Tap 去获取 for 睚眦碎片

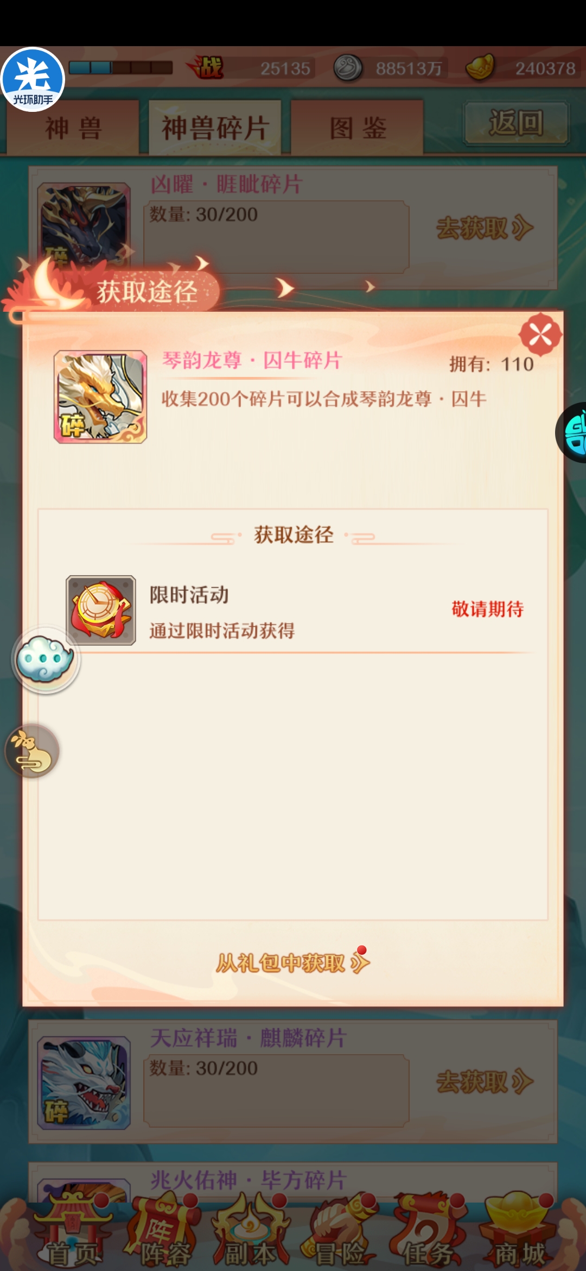485,228
